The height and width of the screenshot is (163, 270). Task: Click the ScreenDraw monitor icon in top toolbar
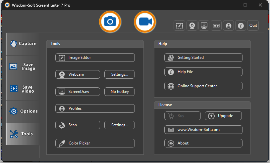(x=204, y=25)
